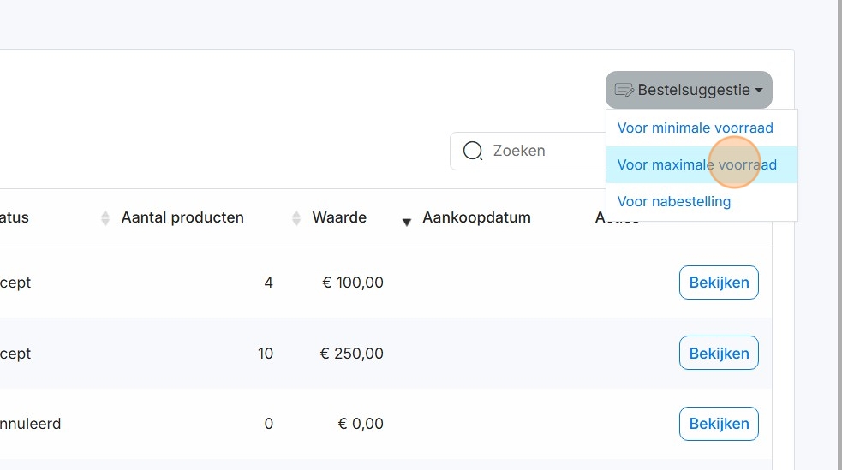Screen dimensions: 842x470
Task: Open Bekijken for the € 100,00 order
Action: [x=719, y=283]
